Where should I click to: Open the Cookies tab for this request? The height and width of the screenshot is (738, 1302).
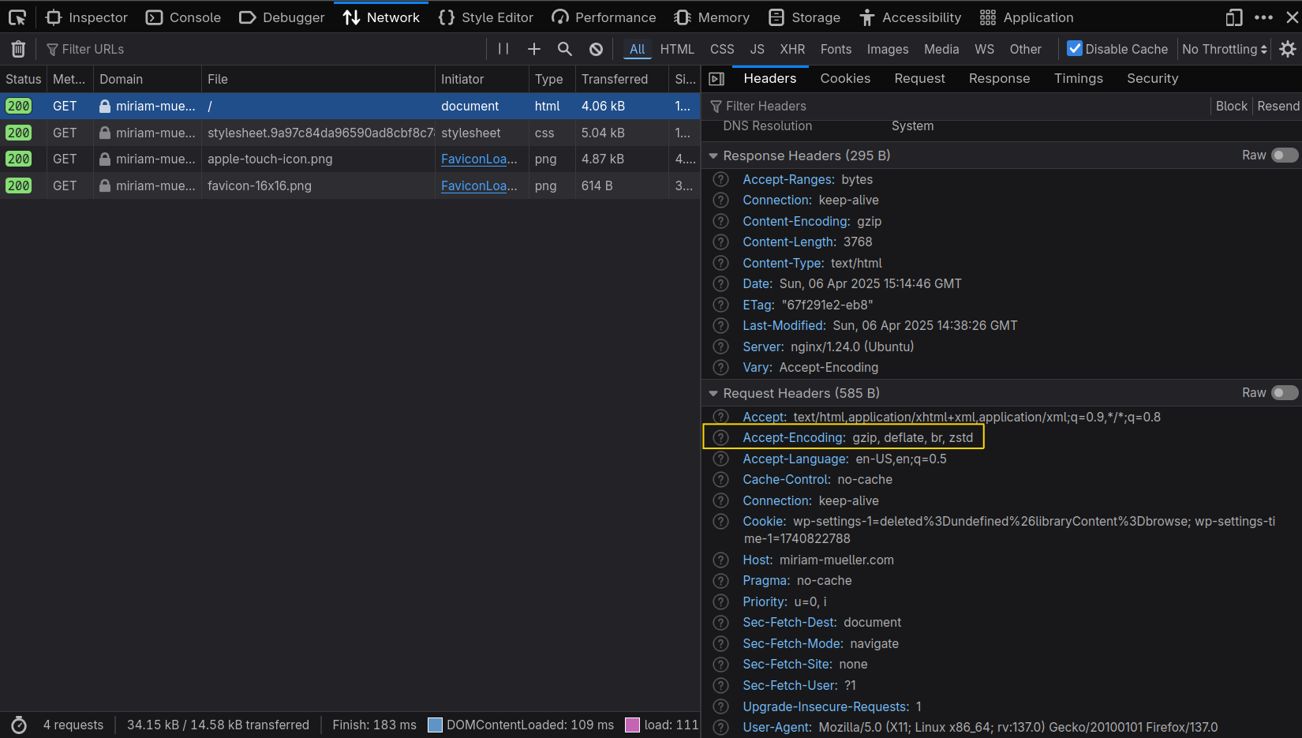tap(845, 78)
